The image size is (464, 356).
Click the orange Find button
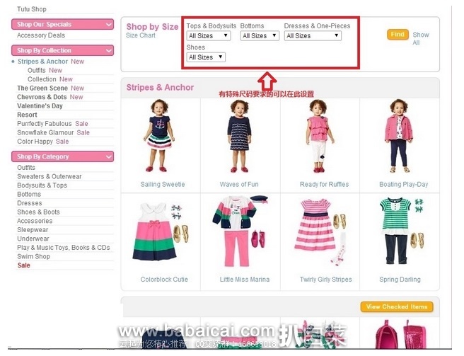pyautogui.click(x=398, y=35)
